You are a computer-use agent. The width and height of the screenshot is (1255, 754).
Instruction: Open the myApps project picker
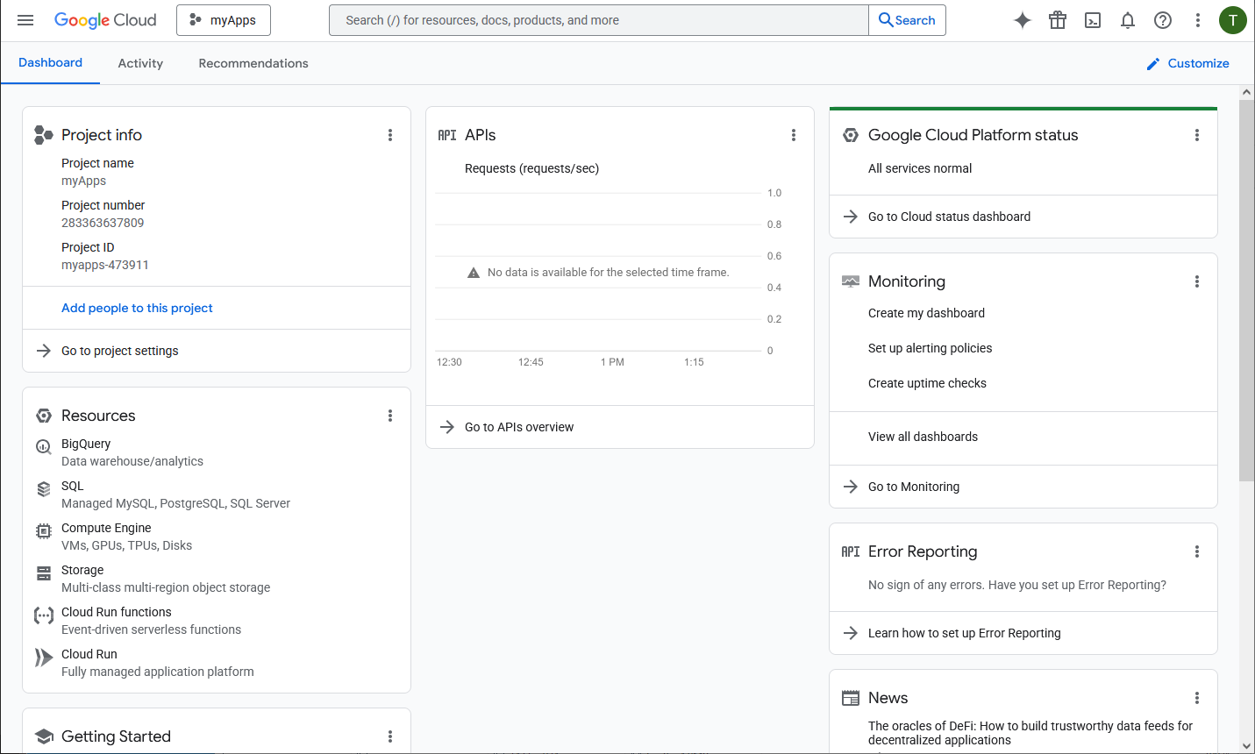[x=224, y=20]
